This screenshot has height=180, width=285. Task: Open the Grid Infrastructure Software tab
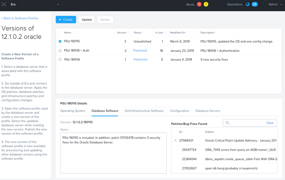click(144, 111)
